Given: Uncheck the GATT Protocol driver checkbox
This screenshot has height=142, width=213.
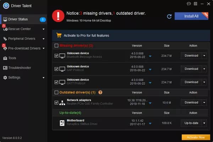Looking at the screenshot, I should (x=56, y=82).
